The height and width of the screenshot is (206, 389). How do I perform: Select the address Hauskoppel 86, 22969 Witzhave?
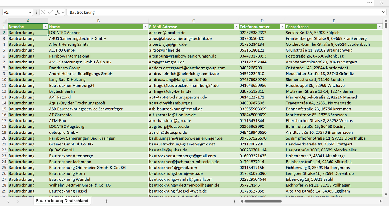[x=334, y=86]
